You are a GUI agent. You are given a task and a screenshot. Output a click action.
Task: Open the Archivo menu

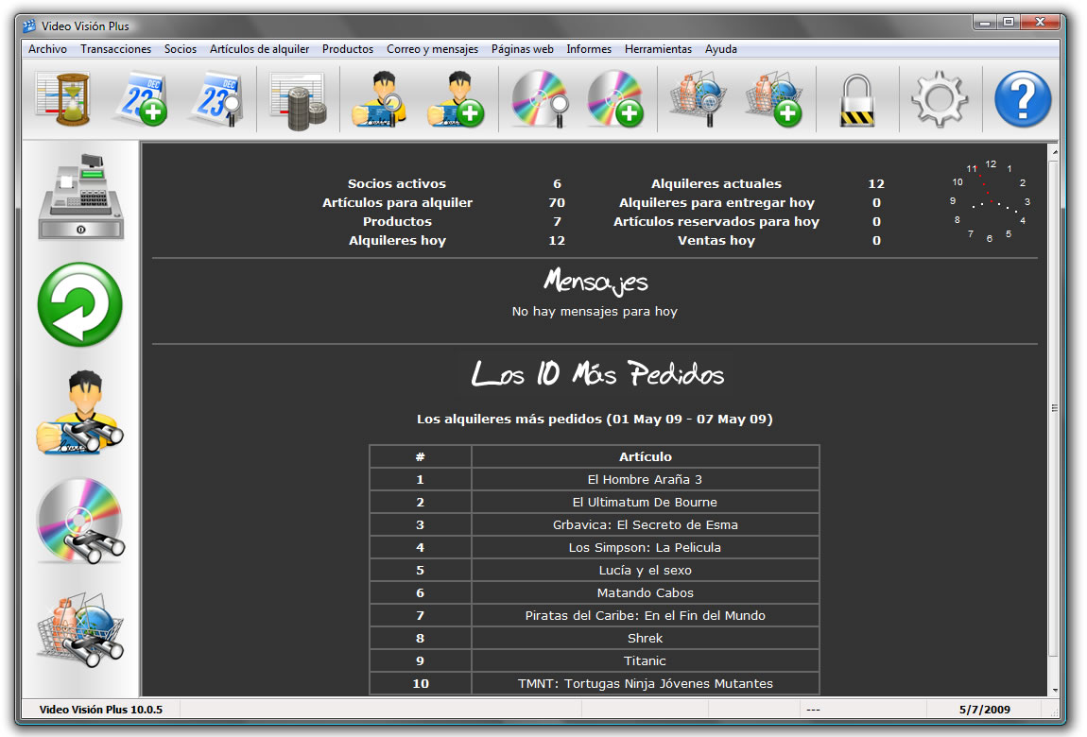coord(48,49)
